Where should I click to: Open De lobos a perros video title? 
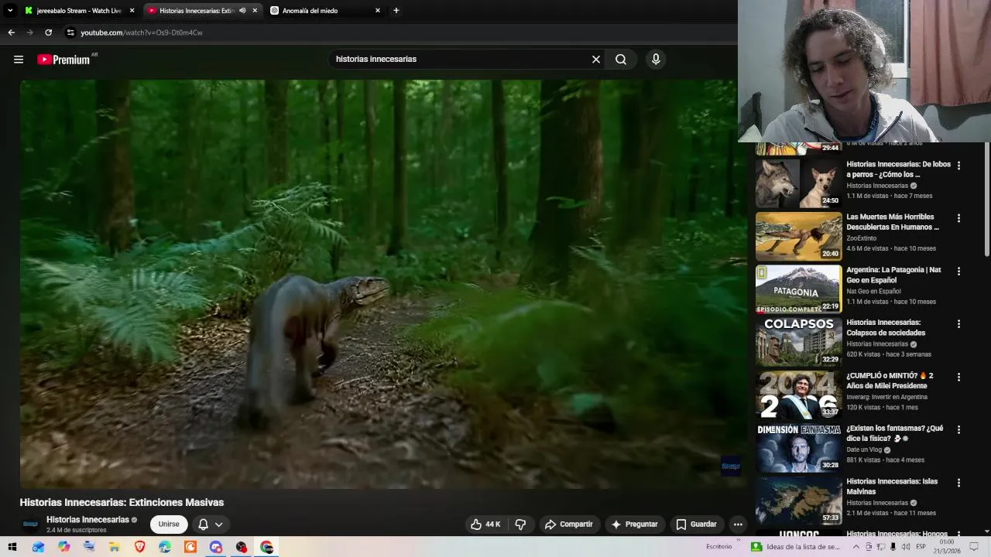point(898,169)
